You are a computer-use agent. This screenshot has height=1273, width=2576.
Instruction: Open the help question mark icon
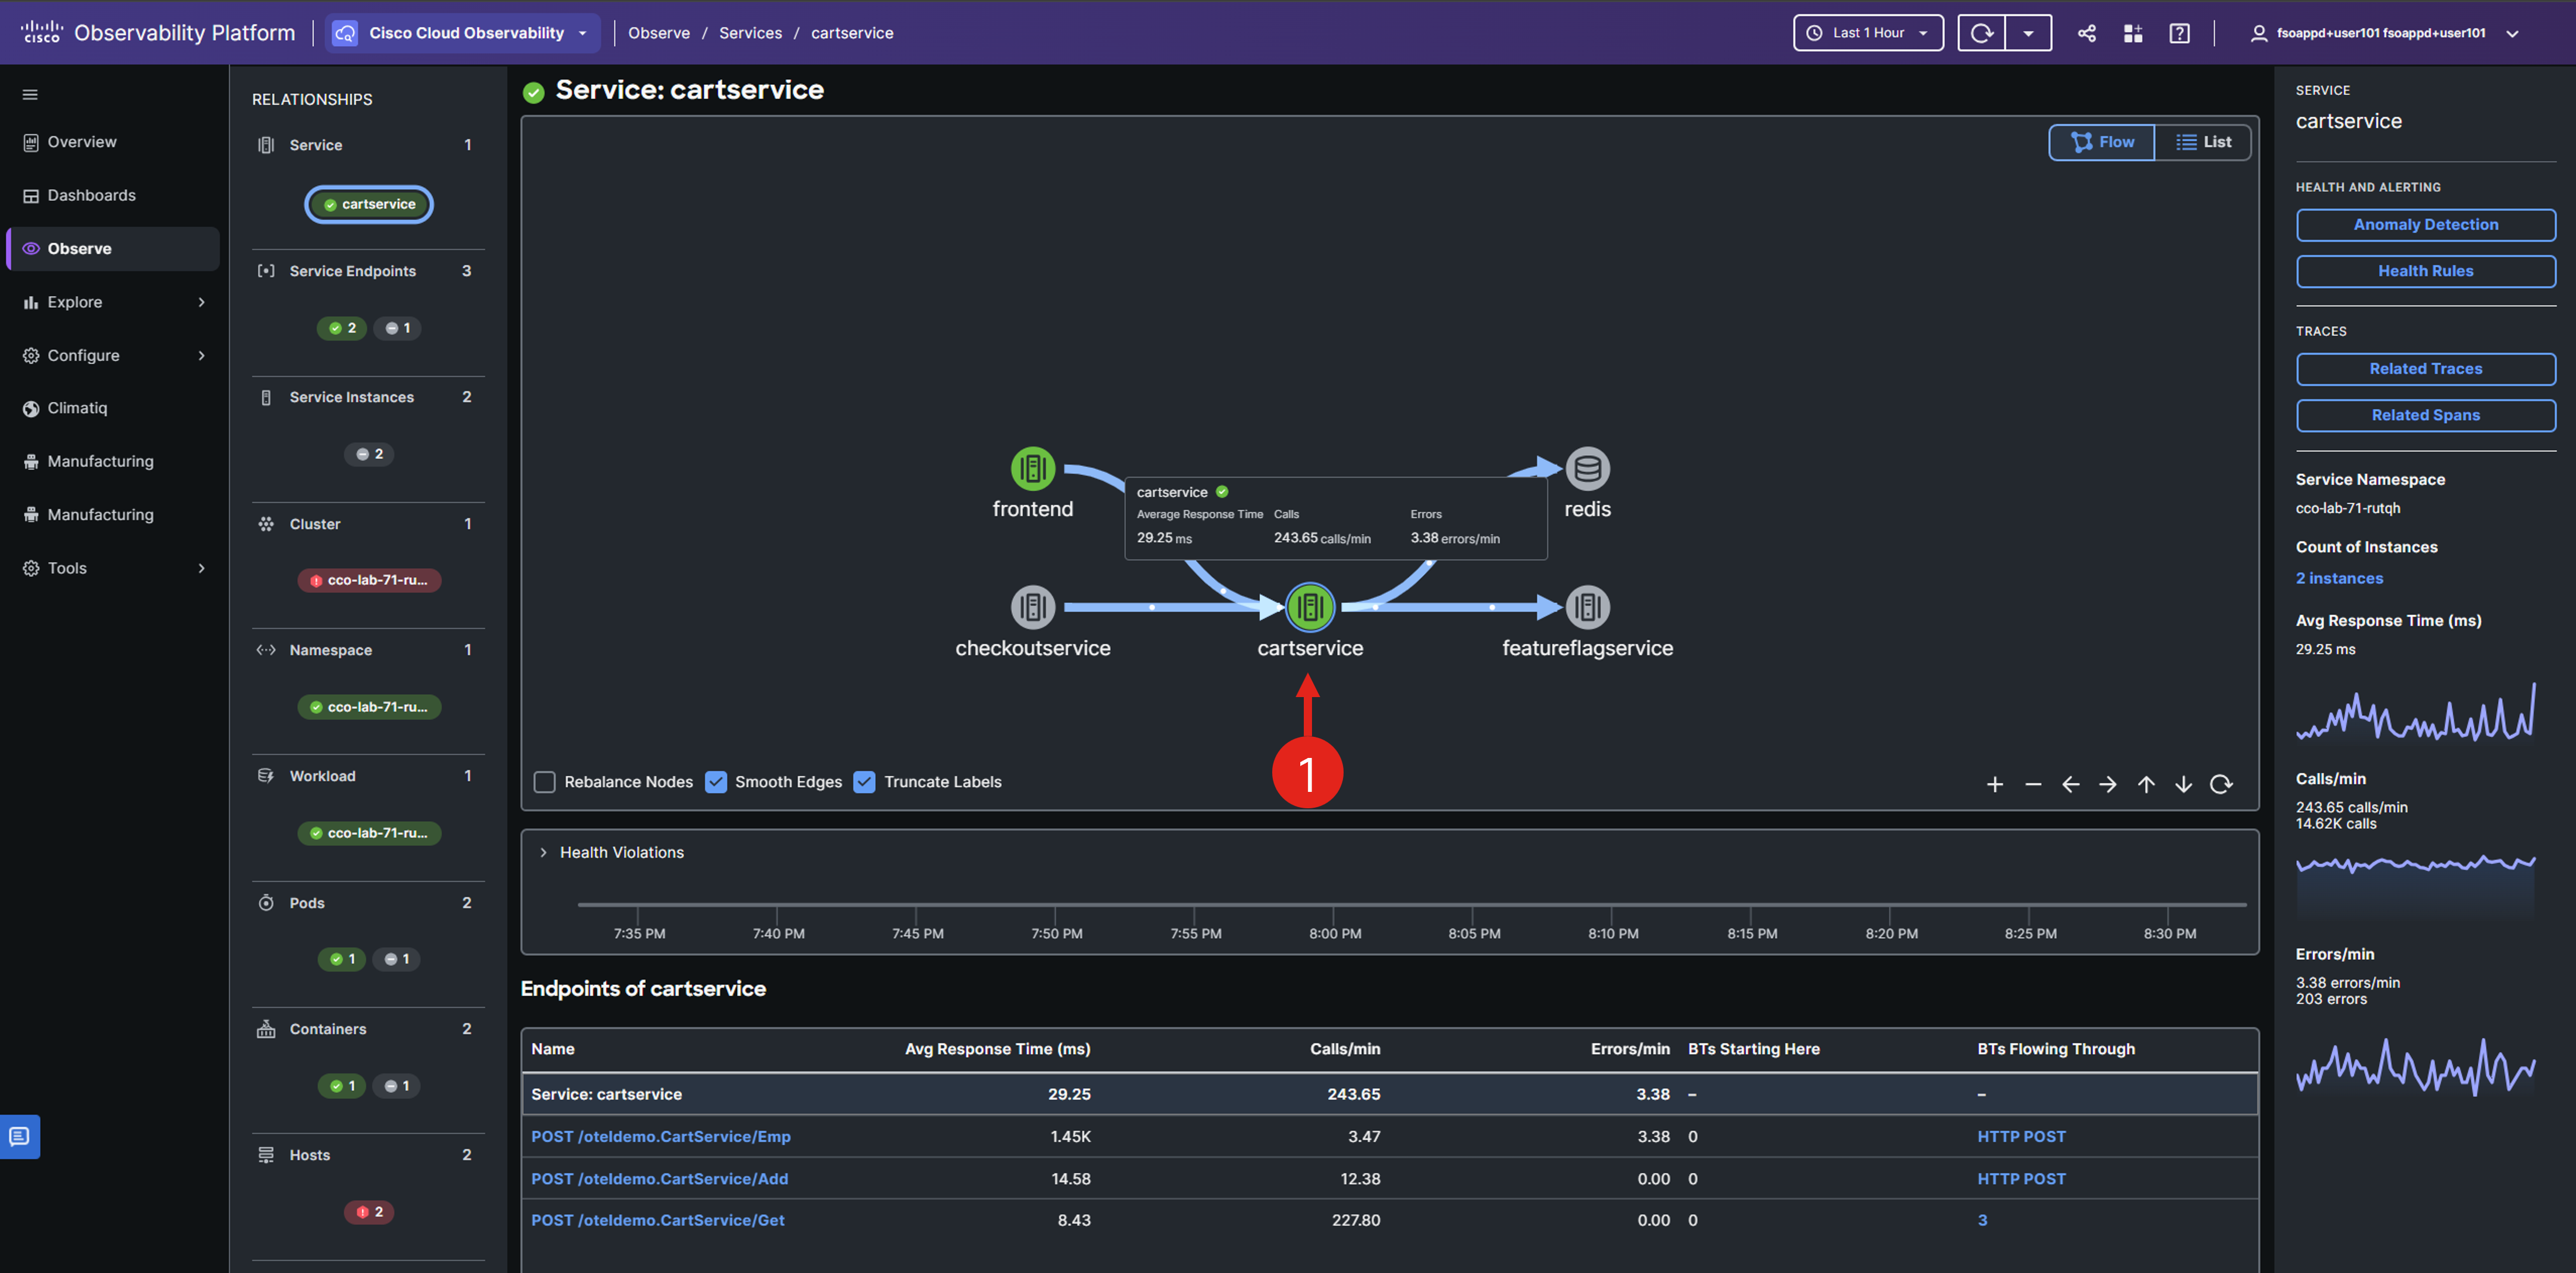[x=2179, y=33]
